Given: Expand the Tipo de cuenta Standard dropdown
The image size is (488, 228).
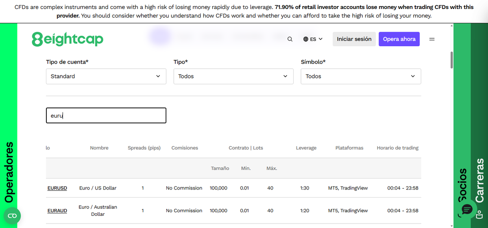Looking at the screenshot, I should 106,76.
